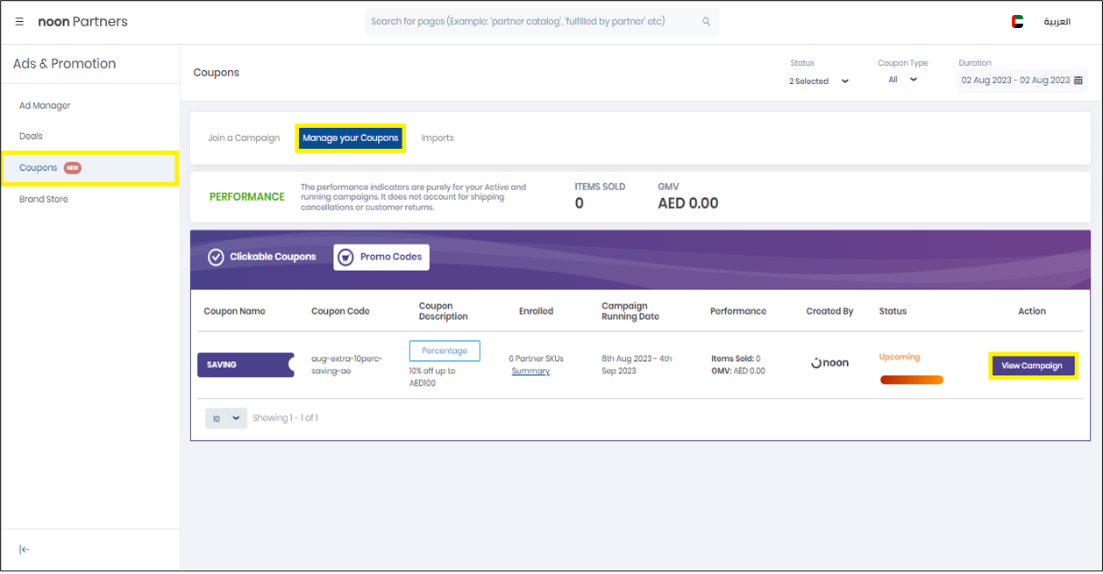
Task: Click the Coupons page title
Action: pos(216,73)
